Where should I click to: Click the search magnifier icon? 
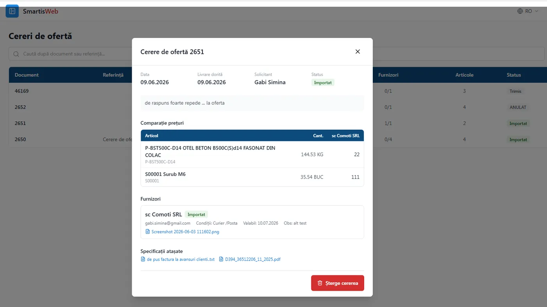tap(16, 54)
